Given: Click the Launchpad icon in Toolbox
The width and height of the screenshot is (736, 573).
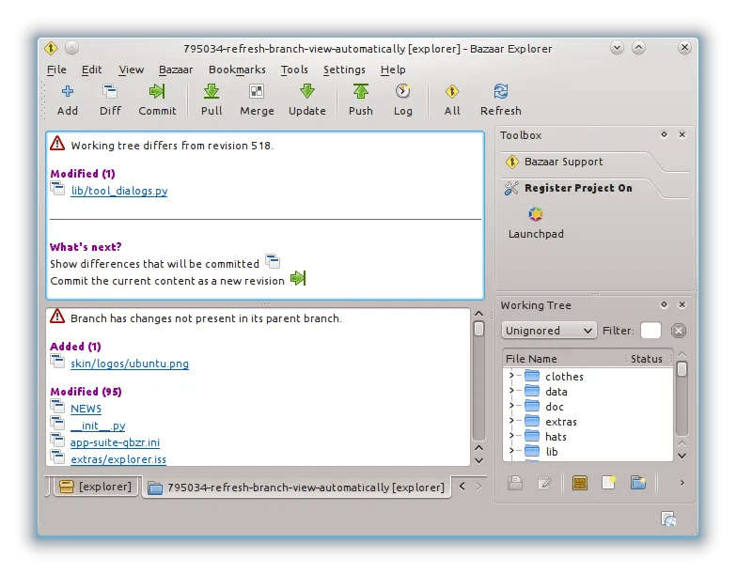Looking at the screenshot, I should [536, 214].
